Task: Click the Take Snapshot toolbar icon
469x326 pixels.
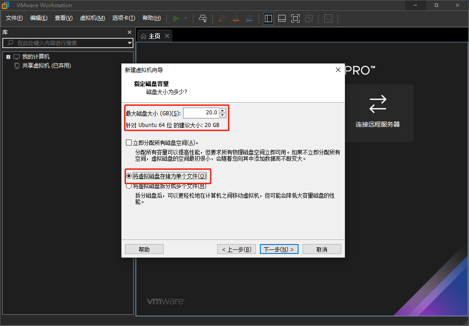Action: pos(222,18)
